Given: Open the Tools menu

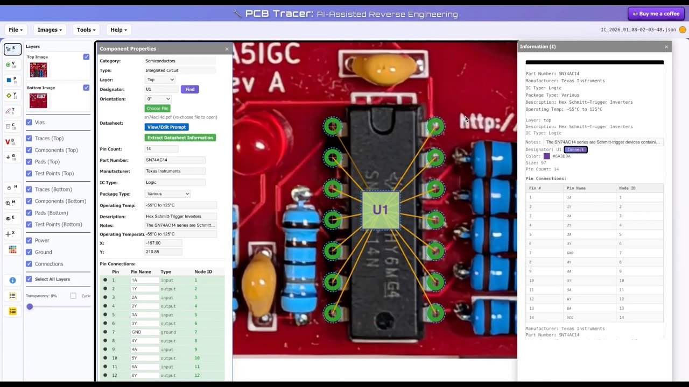Looking at the screenshot, I should tap(86, 30).
